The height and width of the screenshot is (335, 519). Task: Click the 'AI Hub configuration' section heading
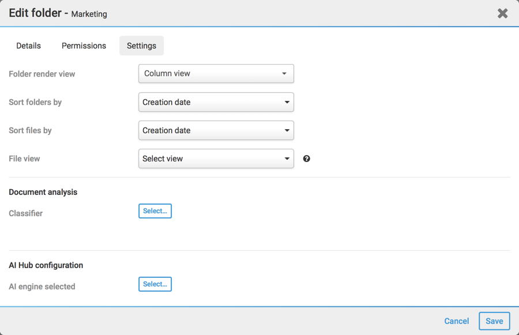tap(46, 265)
